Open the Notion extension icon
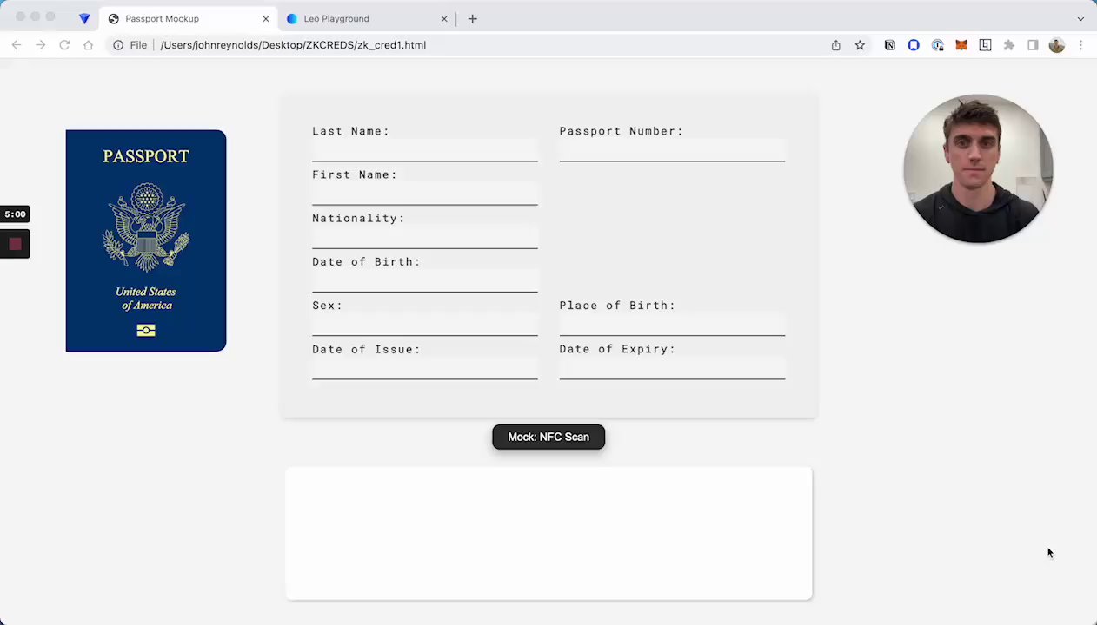The image size is (1097, 625). [x=890, y=45]
